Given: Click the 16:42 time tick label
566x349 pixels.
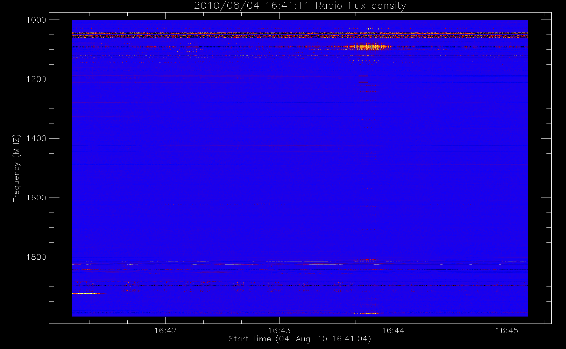Looking at the screenshot, I should click(165, 331).
